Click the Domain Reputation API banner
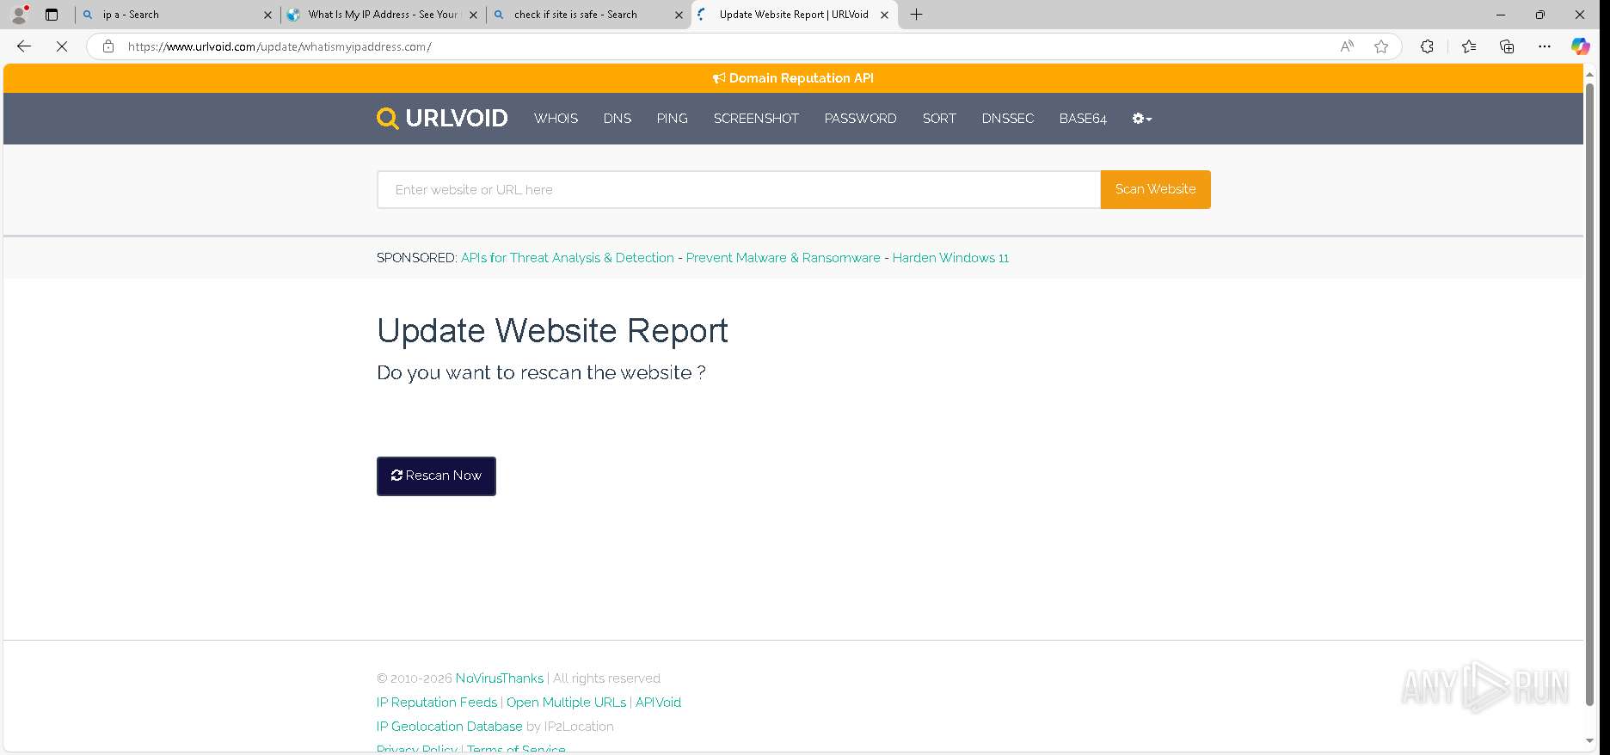 (793, 78)
